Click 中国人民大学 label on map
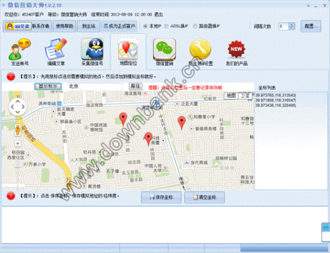The width and height of the screenshot is (330, 253). tap(153, 168)
